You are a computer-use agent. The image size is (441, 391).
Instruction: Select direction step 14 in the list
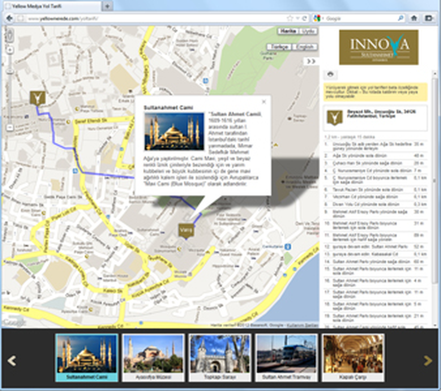click(x=375, y=261)
